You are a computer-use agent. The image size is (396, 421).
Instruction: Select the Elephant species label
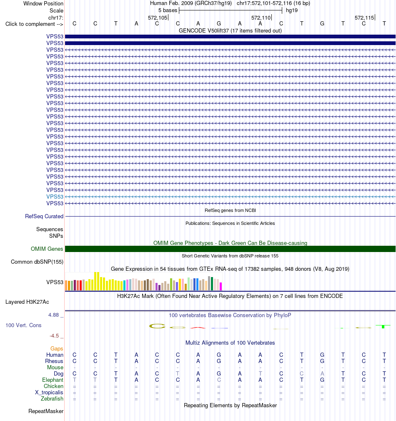click(x=53, y=380)
